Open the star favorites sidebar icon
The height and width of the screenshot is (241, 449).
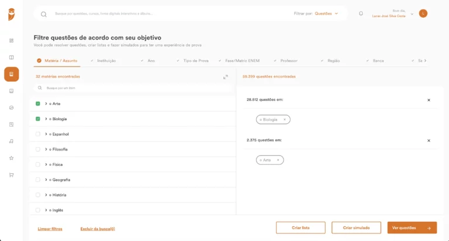pos(11,158)
